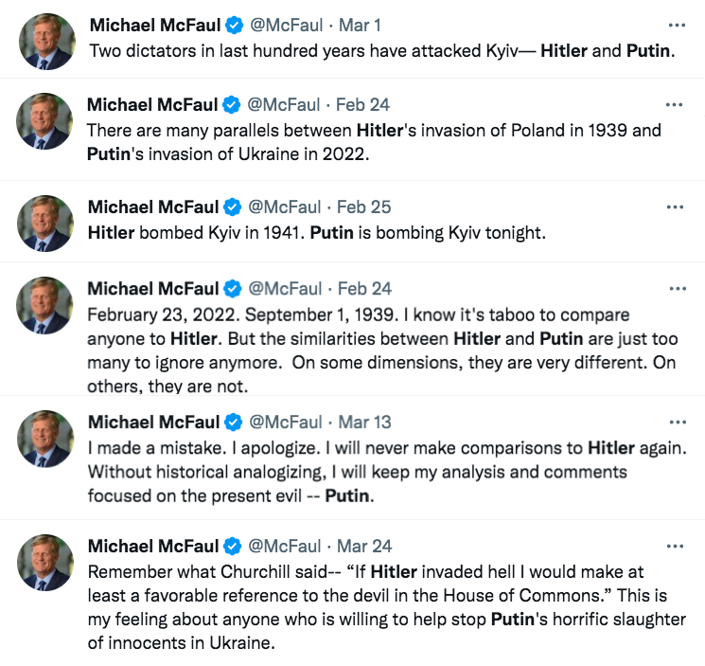Click profile avatar on Feb 25 tweet

tap(45, 224)
